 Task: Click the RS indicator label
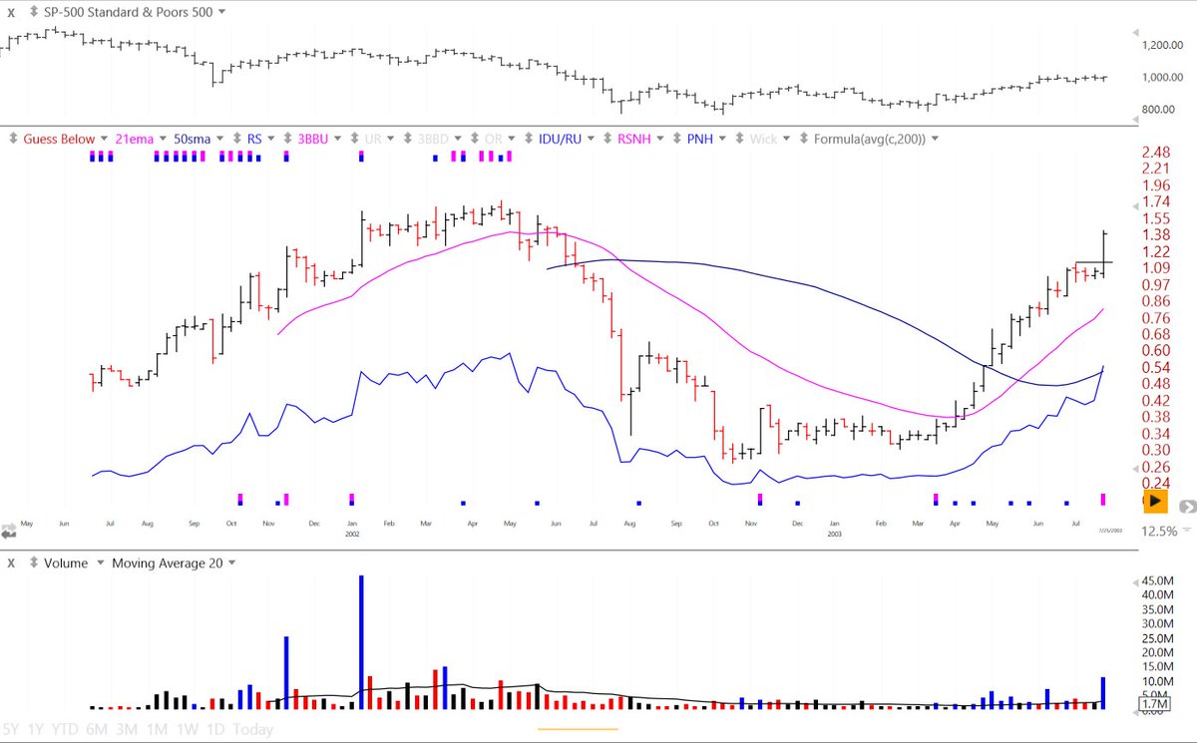click(x=255, y=139)
